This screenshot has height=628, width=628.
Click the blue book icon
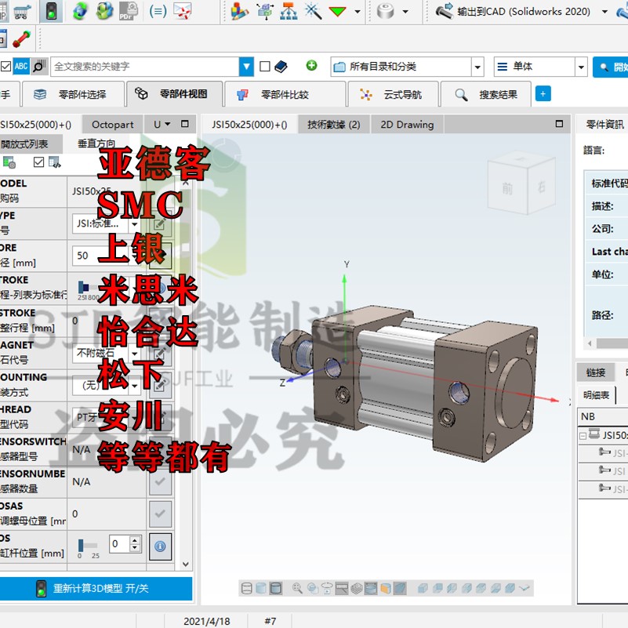pyautogui.click(x=281, y=67)
